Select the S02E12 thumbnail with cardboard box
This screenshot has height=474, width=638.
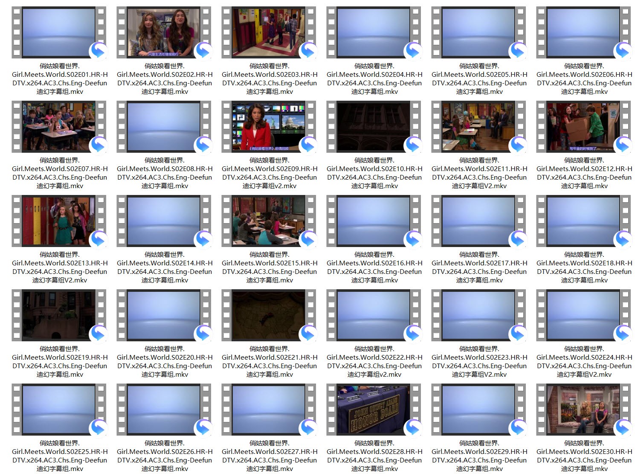583,127
